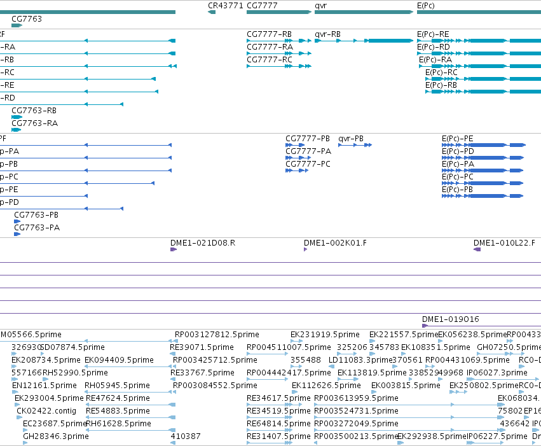Click the GH28346.3prime EST label

(x=56, y=436)
